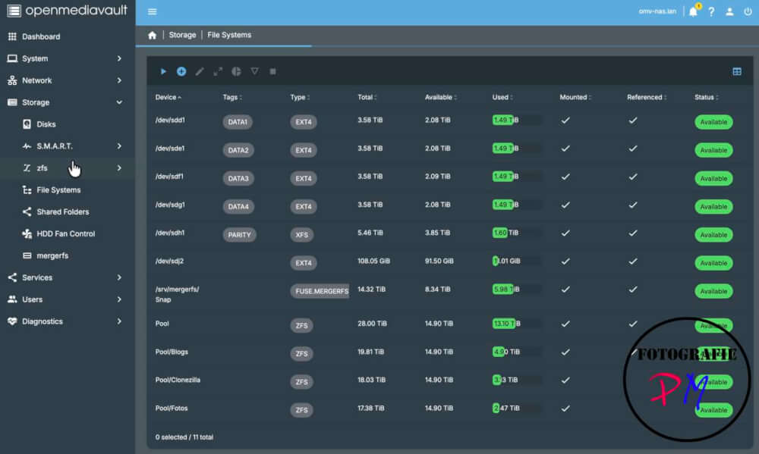The width and height of the screenshot is (759, 454).
Task: Sort table by Tags column header
Action: tap(231, 97)
